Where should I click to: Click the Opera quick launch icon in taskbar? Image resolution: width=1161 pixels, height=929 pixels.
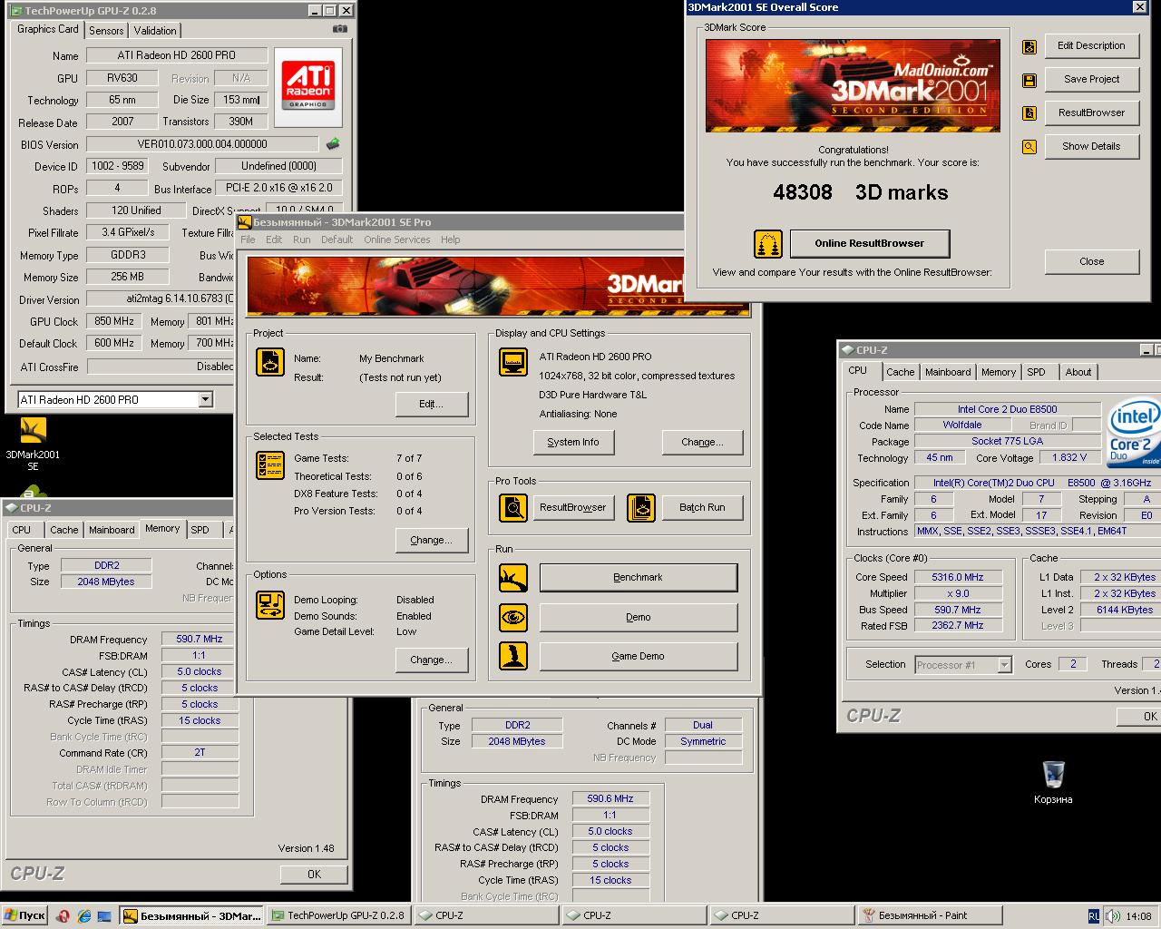click(x=63, y=916)
